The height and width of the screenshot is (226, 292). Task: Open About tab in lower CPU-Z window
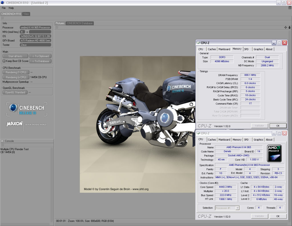coord(269,140)
